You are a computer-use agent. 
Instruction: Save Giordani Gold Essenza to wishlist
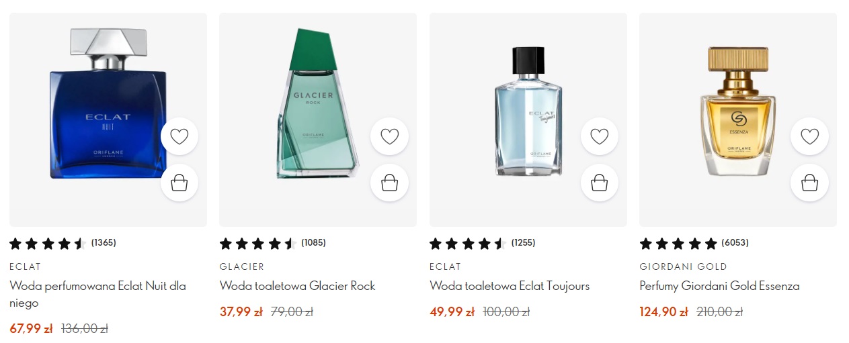[x=810, y=137]
